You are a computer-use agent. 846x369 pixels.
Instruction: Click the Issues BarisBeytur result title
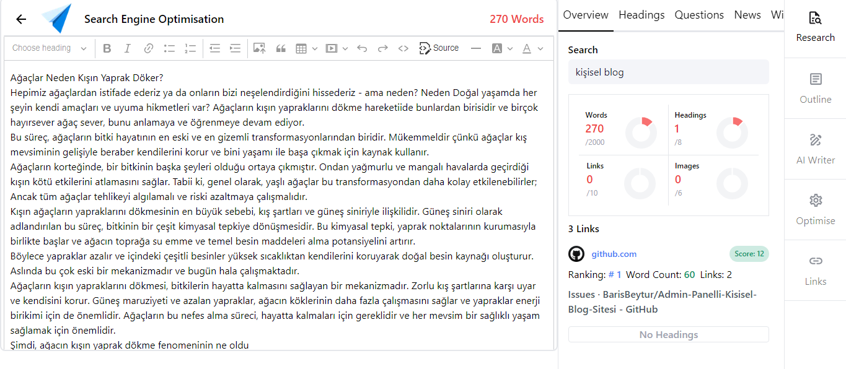pos(663,302)
